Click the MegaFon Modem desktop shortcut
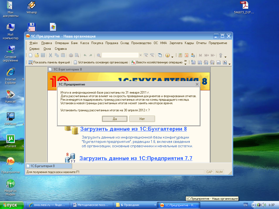This screenshot has height=209, width=279. click(x=11, y=188)
